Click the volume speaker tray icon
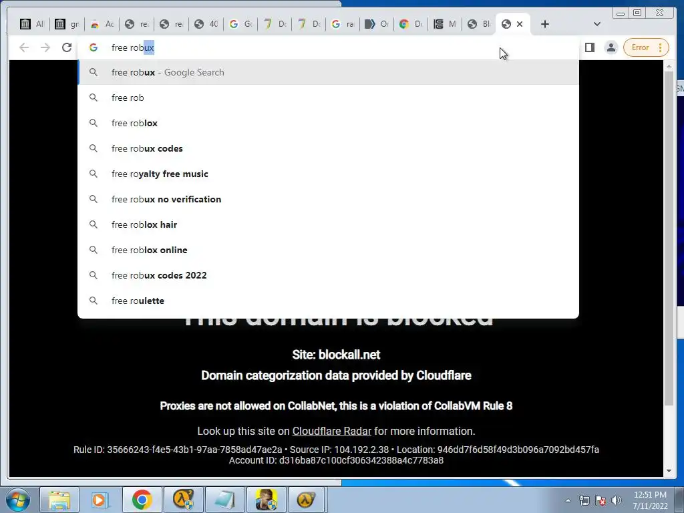 click(617, 500)
